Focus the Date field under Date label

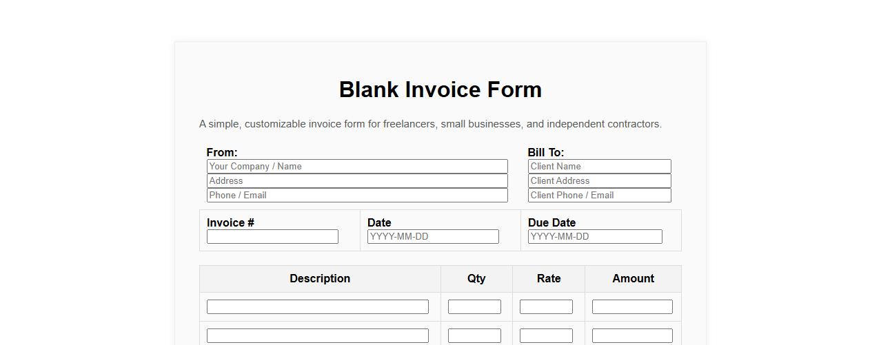(433, 236)
